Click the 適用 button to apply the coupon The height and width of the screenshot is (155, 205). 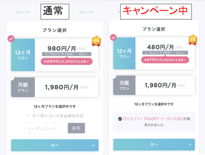tap(76, 128)
